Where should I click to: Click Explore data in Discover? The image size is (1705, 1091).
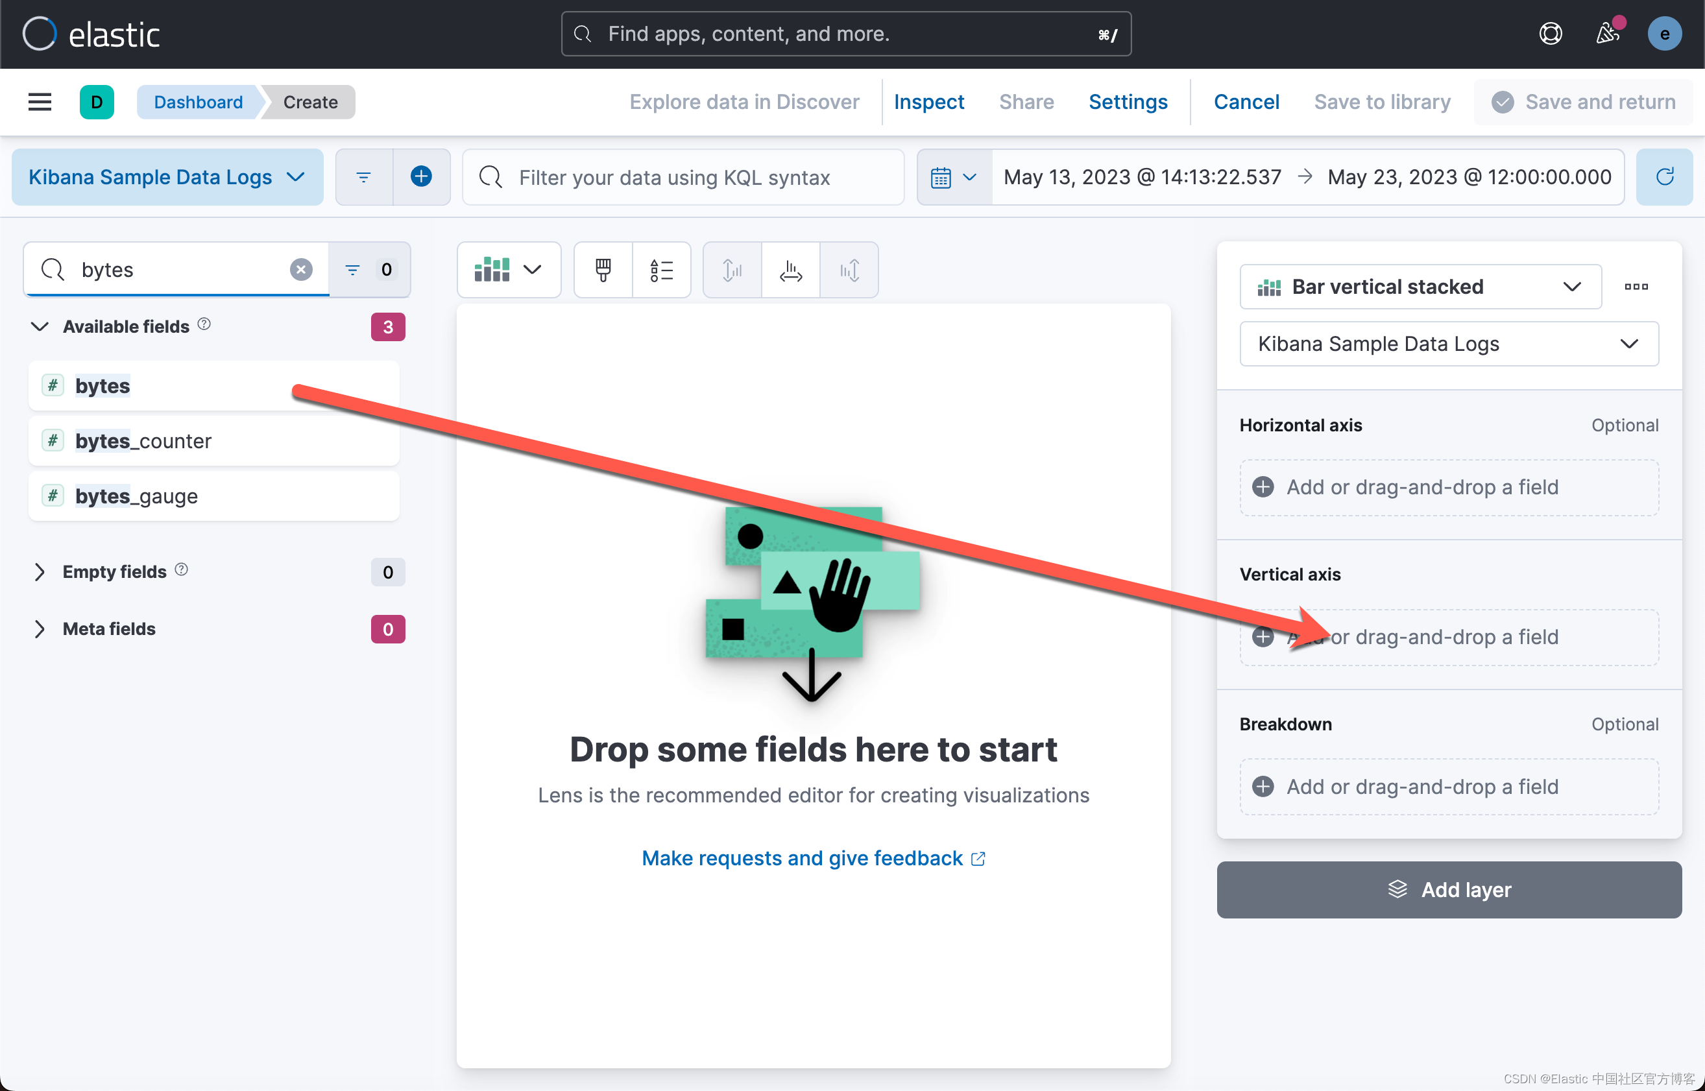744,102
